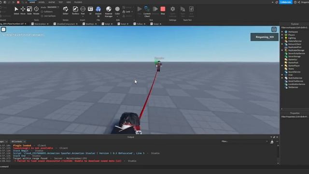Switch to the TEST ribbon tab
Screen dimensions: 309x174
(x=61, y=2)
